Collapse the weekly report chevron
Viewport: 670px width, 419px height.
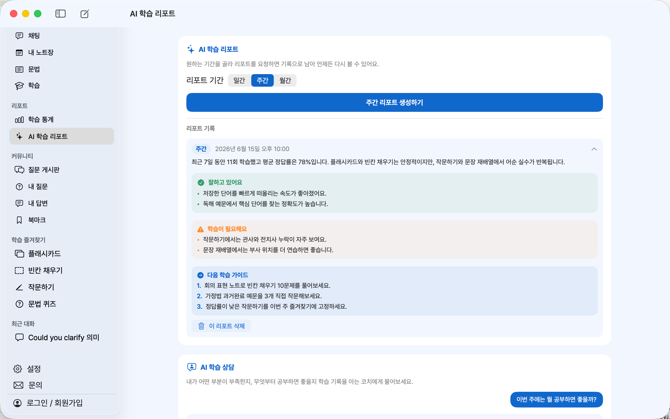point(594,149)
